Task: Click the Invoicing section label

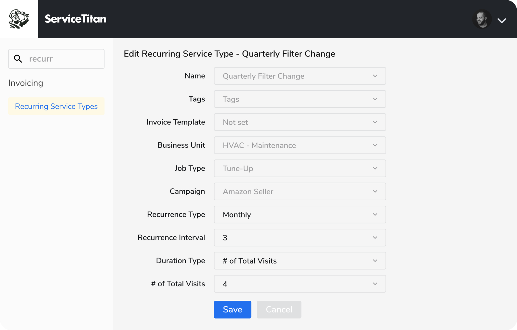Action: coord(26,83)
